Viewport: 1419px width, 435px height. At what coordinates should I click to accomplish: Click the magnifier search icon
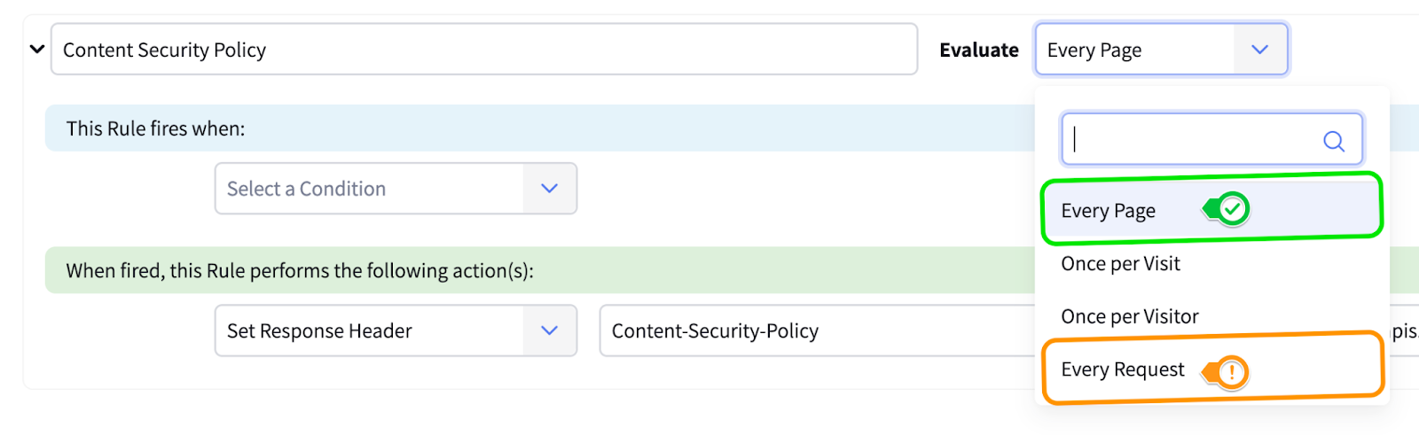(x=1333, y=140)
